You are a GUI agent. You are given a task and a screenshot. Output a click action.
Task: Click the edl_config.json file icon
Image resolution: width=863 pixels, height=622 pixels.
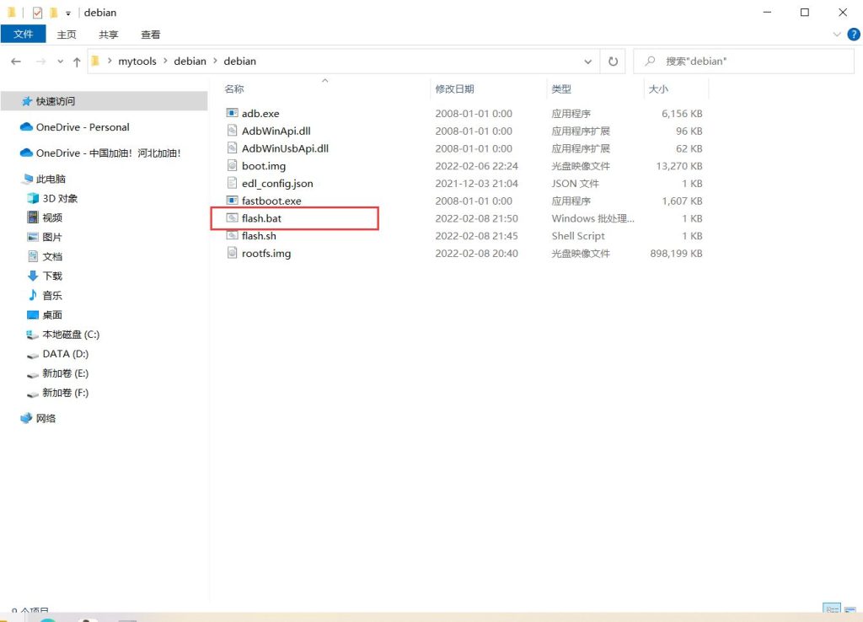233,183
